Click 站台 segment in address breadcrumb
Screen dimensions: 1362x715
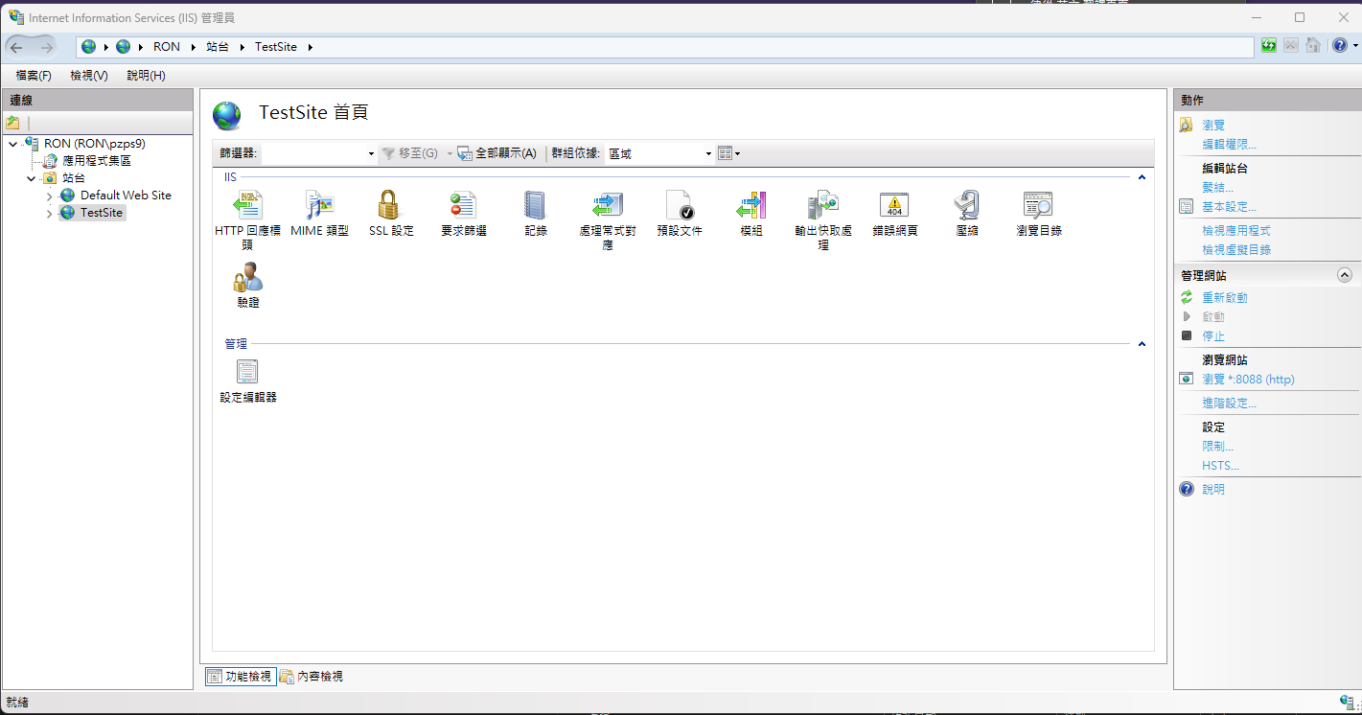(218, 47)
